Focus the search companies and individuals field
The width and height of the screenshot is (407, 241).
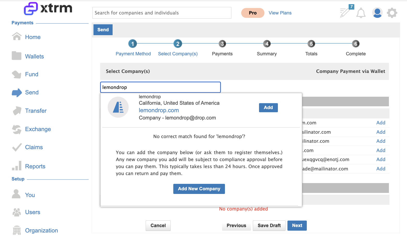(x=162, y=13)
